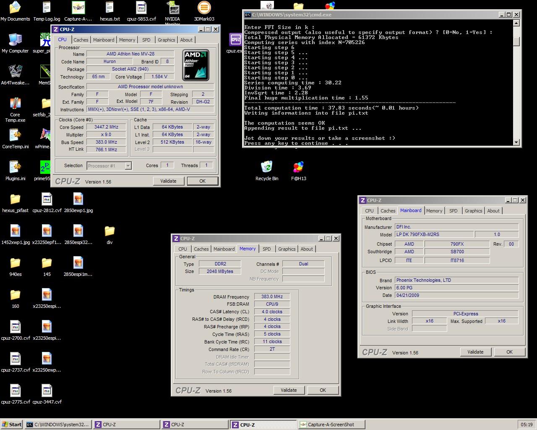Click OK in Mainboard window
The image size is (537, 430).
click(x=510, y=352)
